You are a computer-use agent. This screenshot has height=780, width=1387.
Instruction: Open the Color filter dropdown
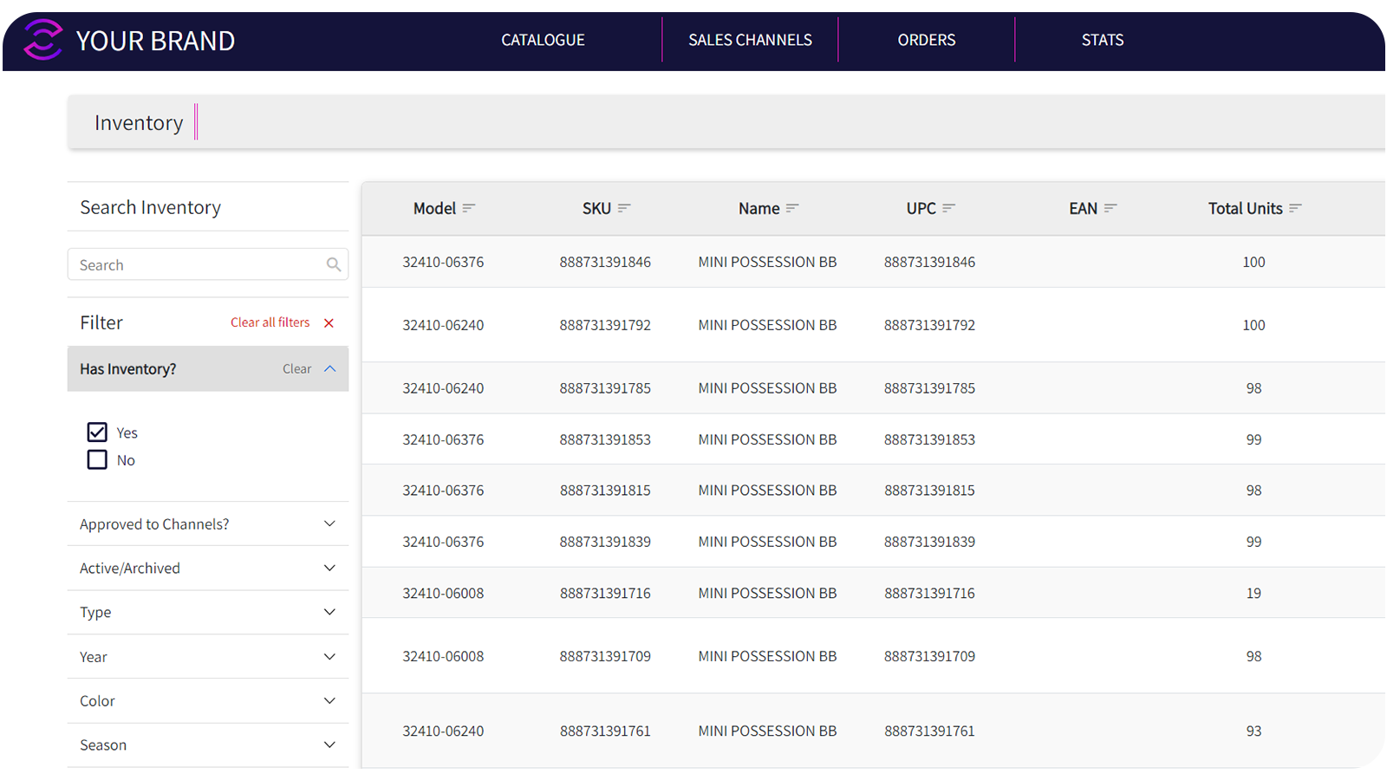(329, 700)
